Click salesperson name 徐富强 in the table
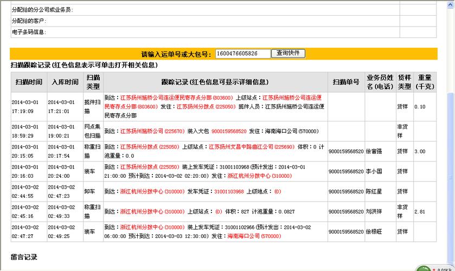This screenshot has width=455, height=271. [x=374, y=152]
